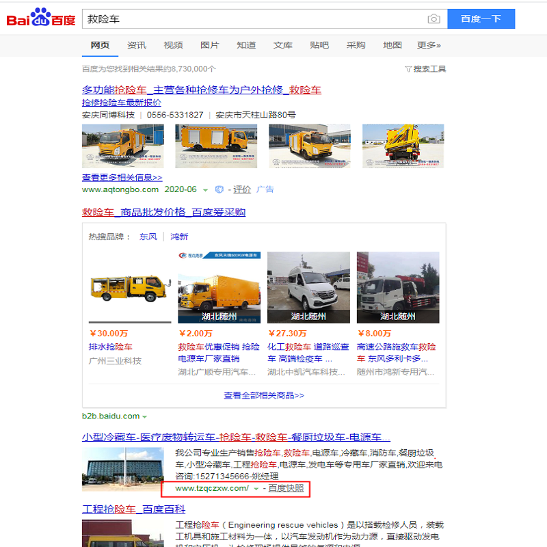The image size is (547, 547).
Task: Expand dropdown arrow beside b2b.baidu.com
Action: [x=144, y=416]
